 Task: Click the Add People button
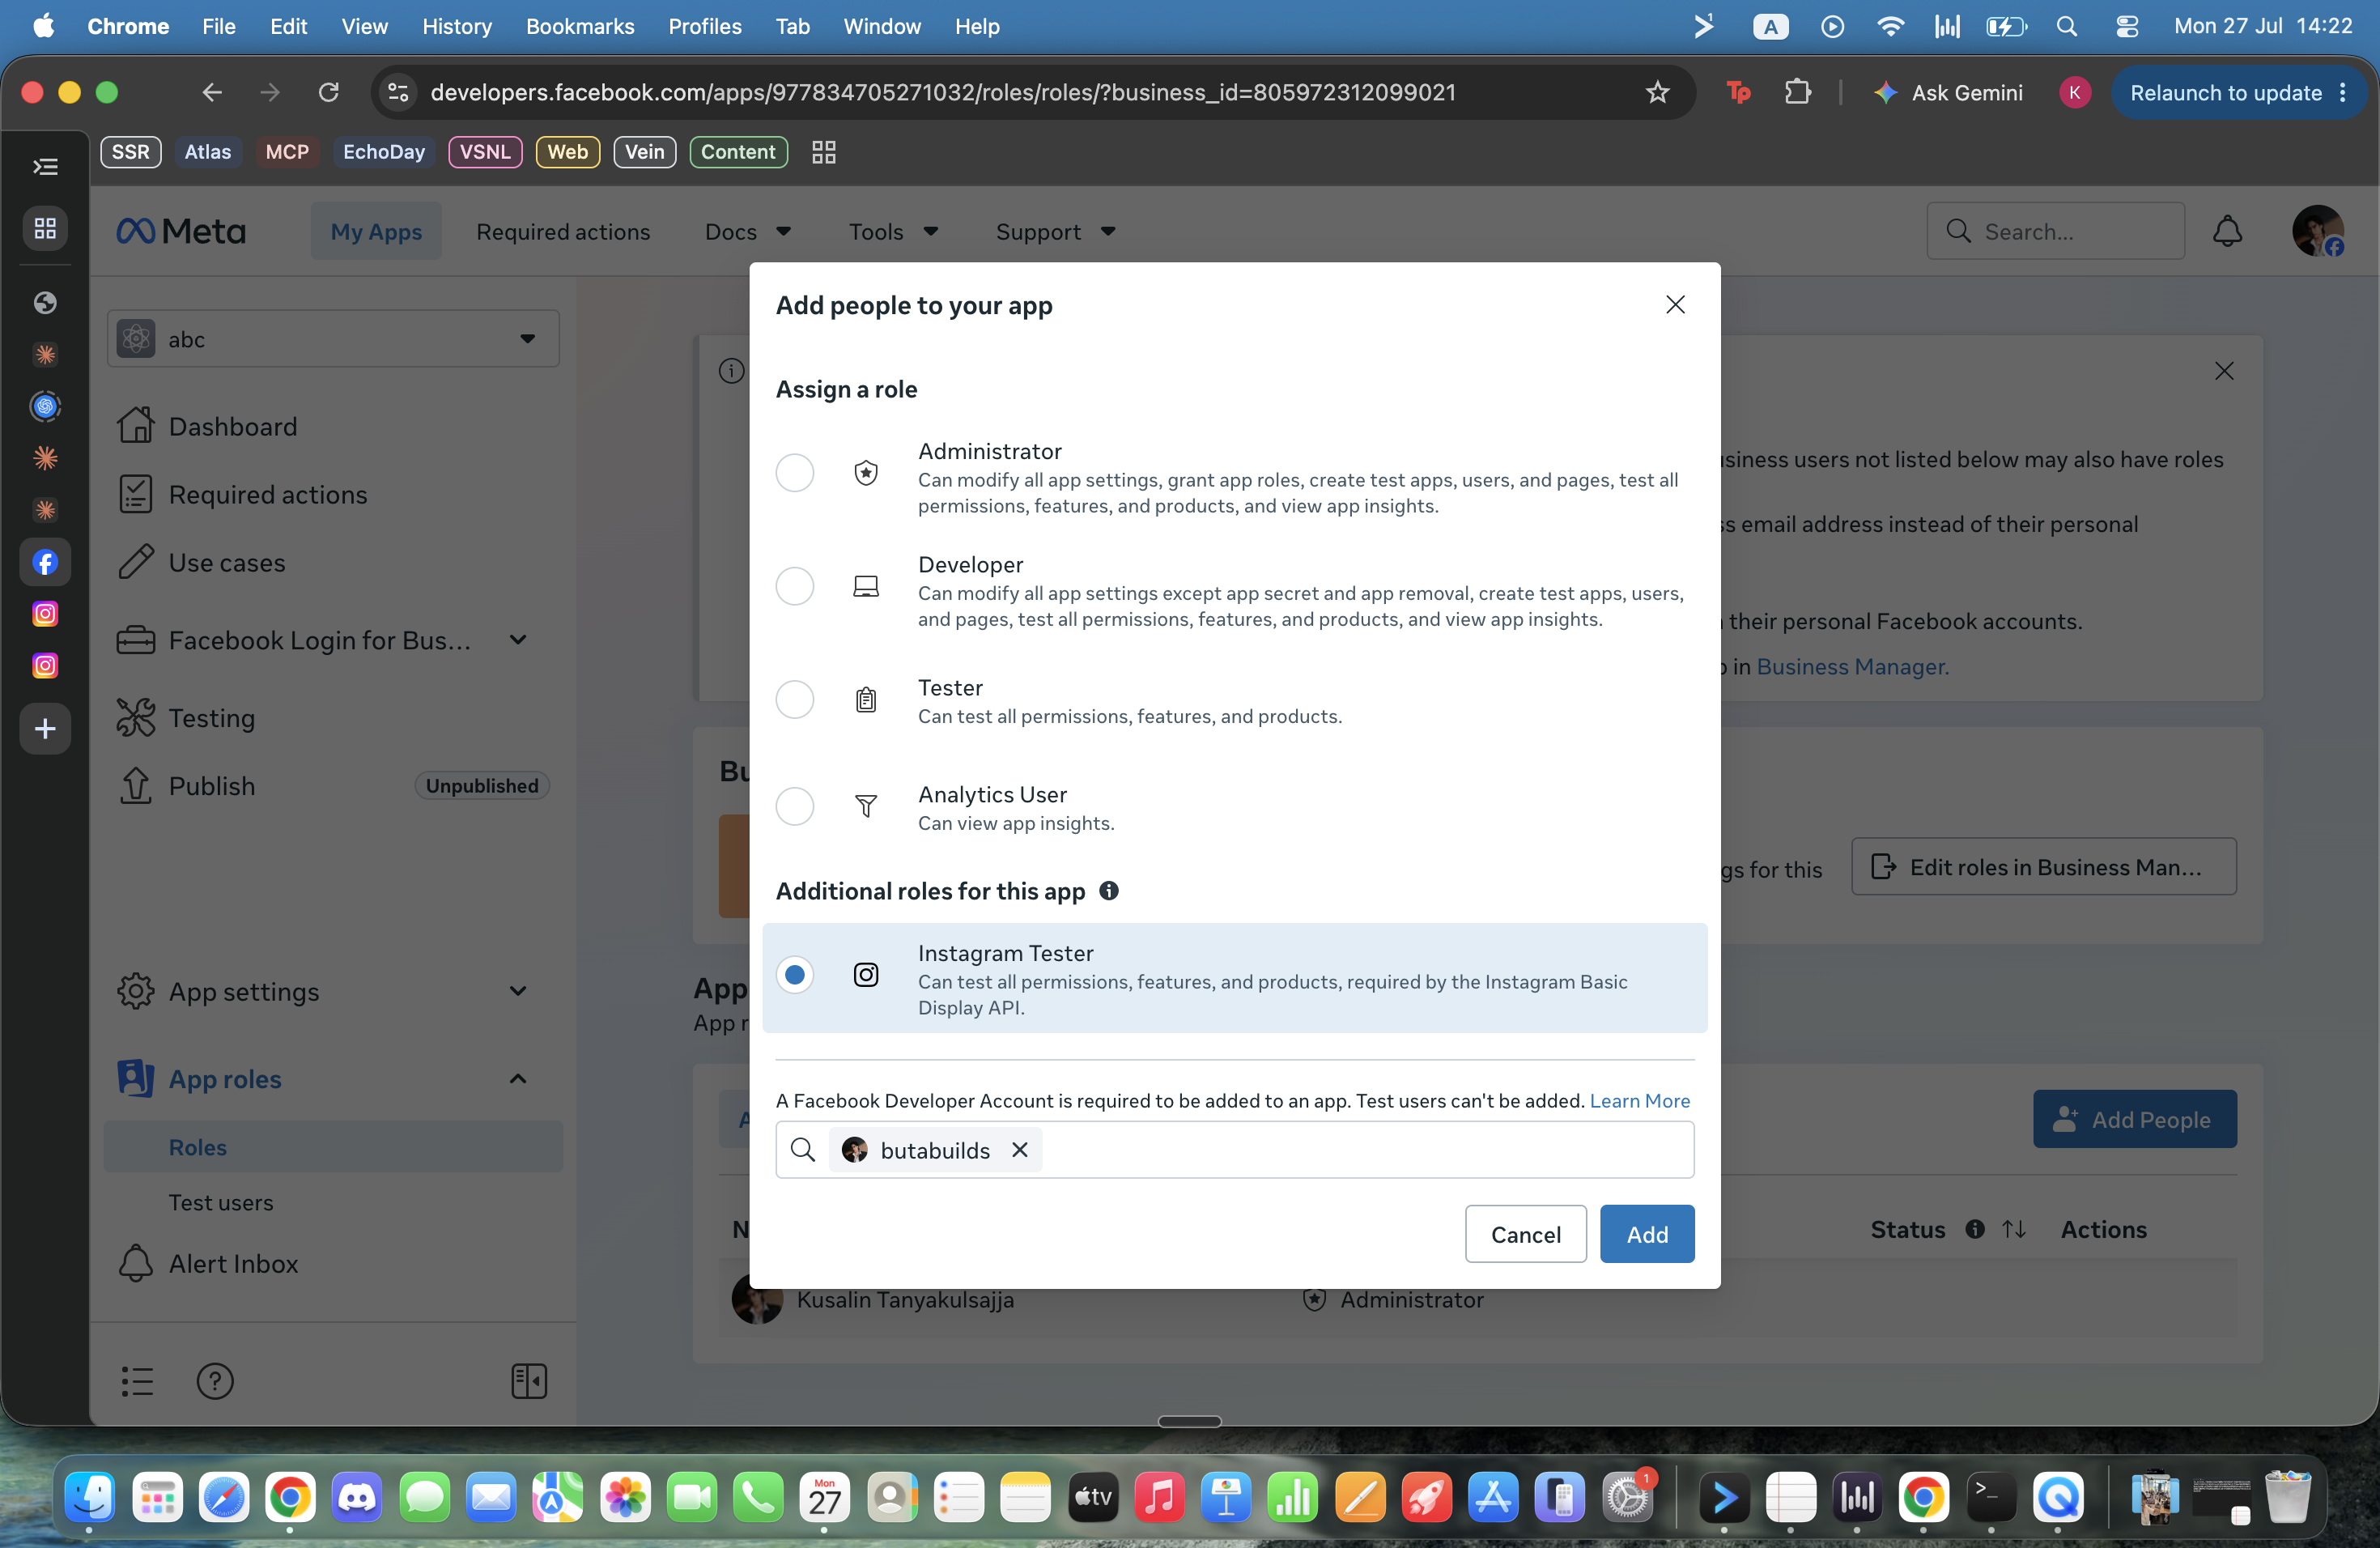pyautogui.click(x=2134, y=1119)
